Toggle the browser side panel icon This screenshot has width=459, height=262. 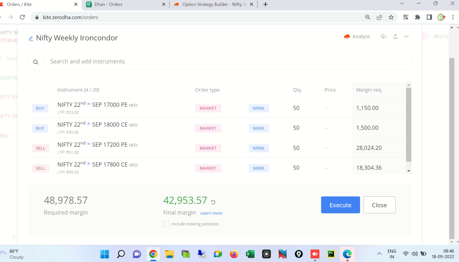(x=429, y=17)
